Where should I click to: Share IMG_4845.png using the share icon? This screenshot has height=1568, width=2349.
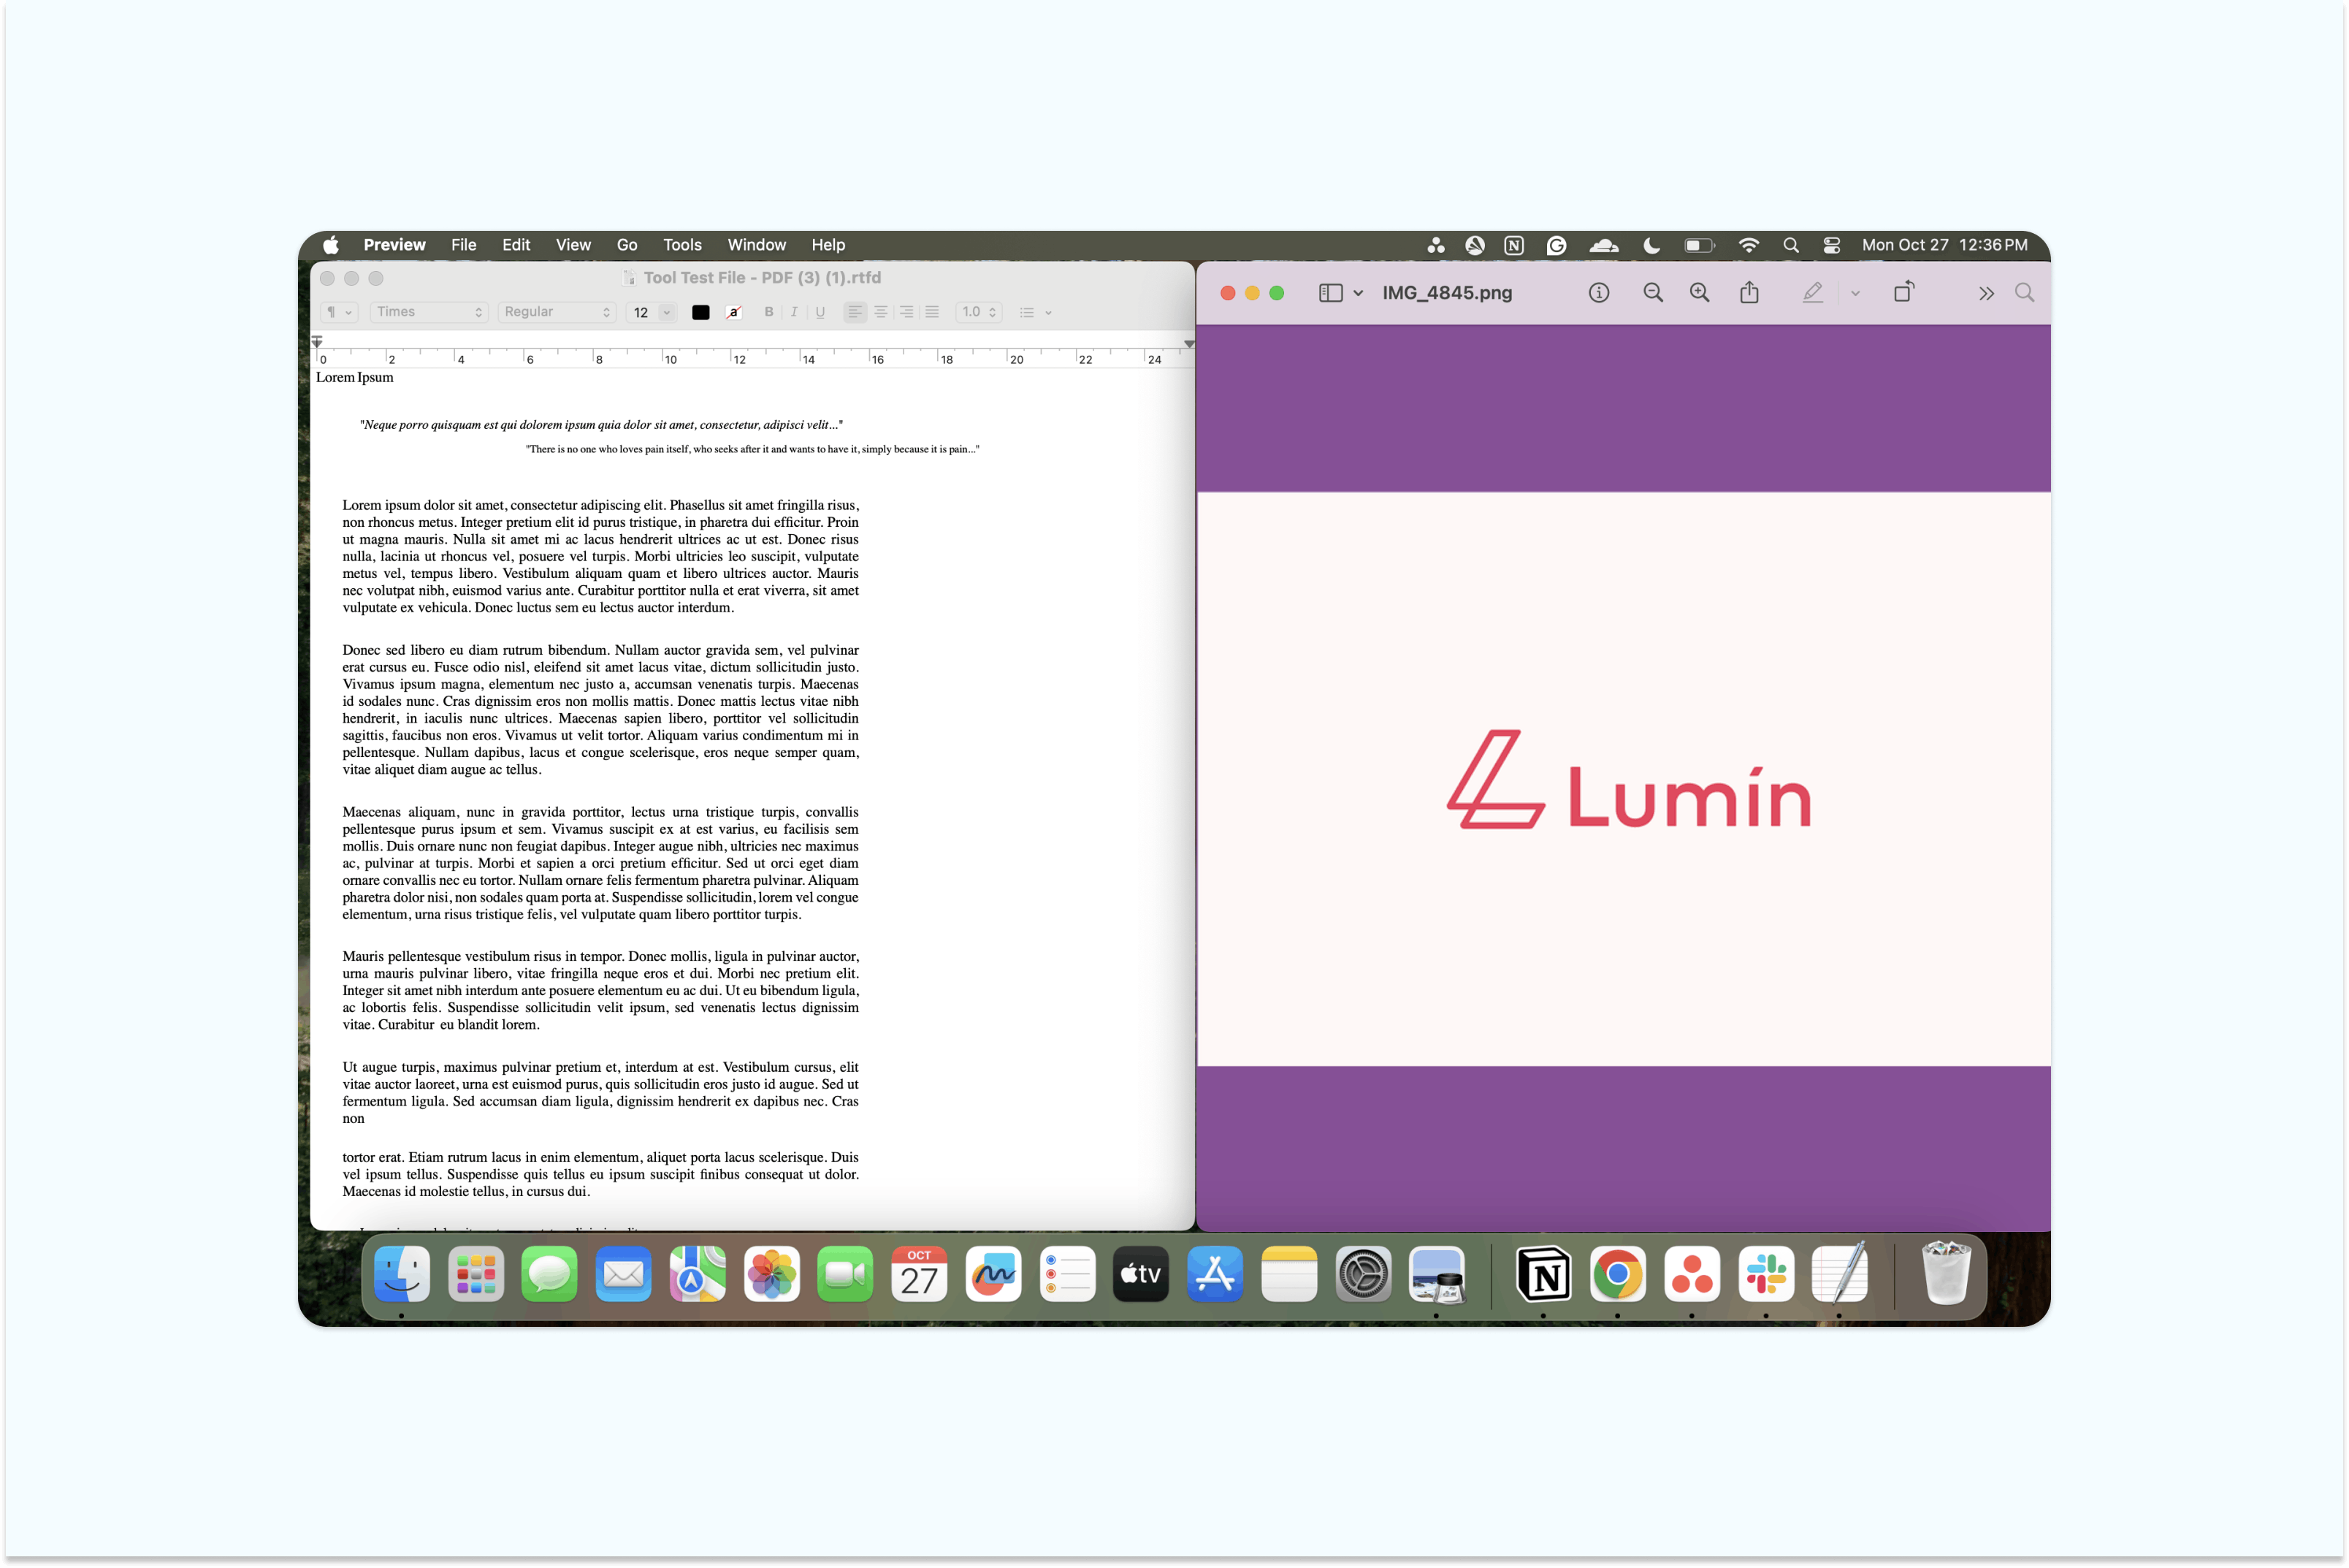pyautogui.click(x=1749, y=292)
